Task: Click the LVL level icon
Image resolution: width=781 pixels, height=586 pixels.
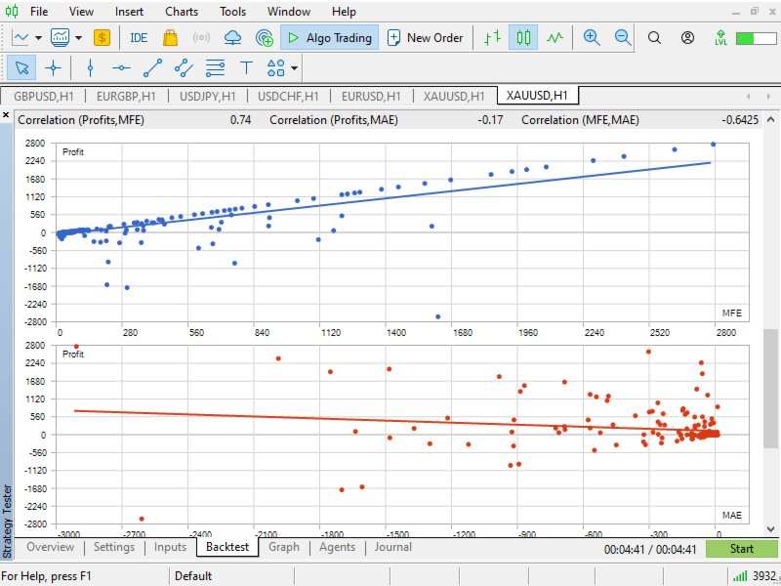Action: [720, 38]
